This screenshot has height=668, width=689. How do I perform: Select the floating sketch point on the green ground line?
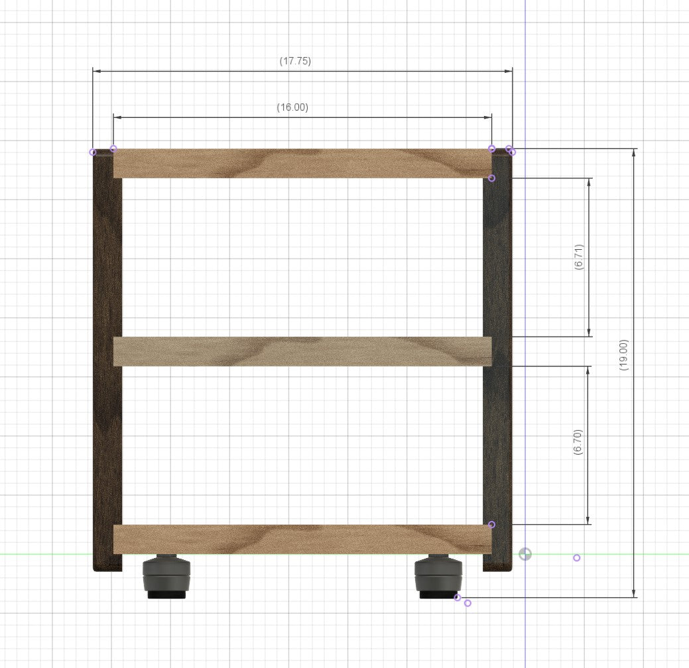pos(576,557)
